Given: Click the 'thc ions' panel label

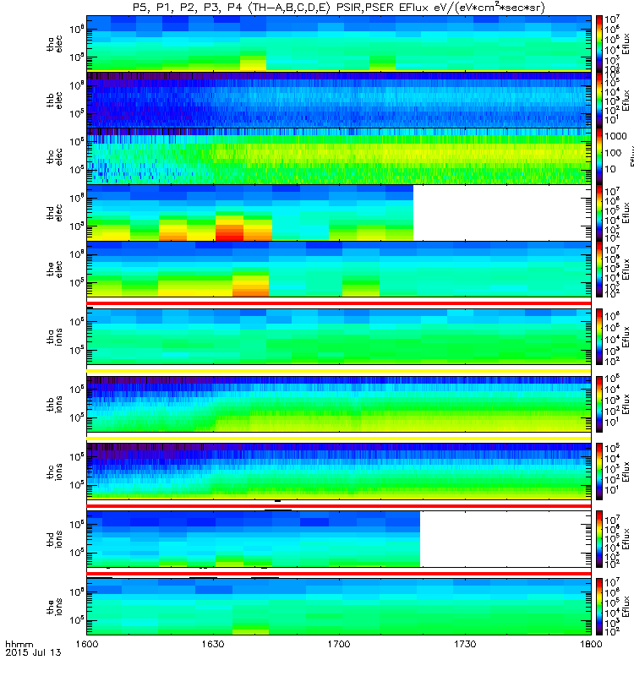Looking at the screenshot, I should pos(55,472).
